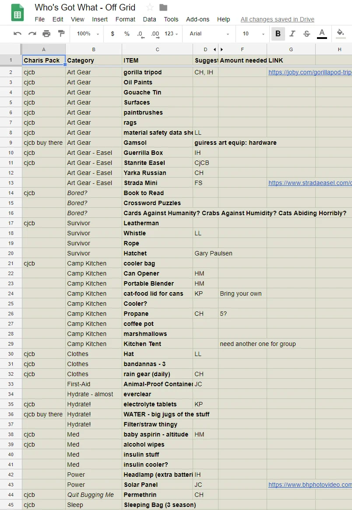
Task: Select the 'insulin cooler?' cell
Action: point(157,465)
